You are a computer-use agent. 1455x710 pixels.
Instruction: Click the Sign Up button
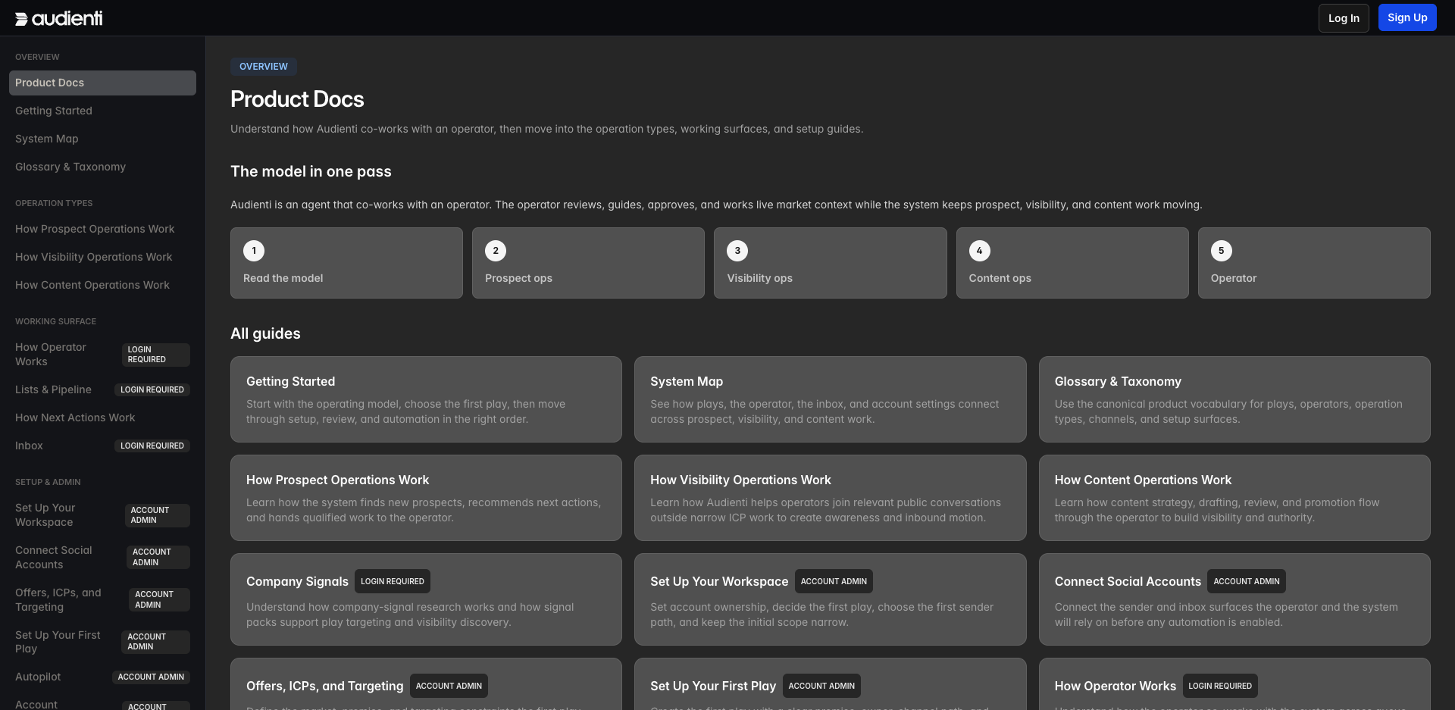(x=1407, y=17)
